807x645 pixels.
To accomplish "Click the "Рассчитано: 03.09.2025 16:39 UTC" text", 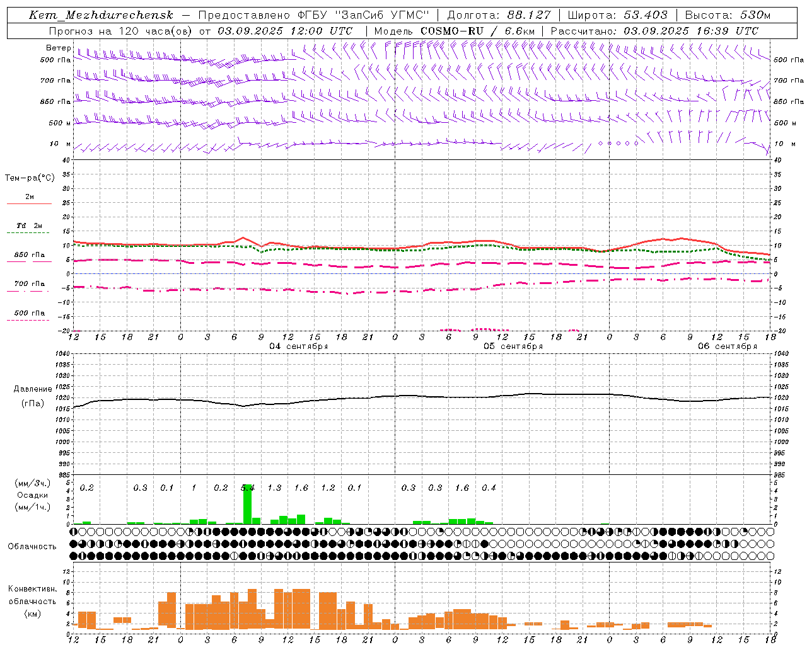I will pyautogui.click(x=654, y=31).
